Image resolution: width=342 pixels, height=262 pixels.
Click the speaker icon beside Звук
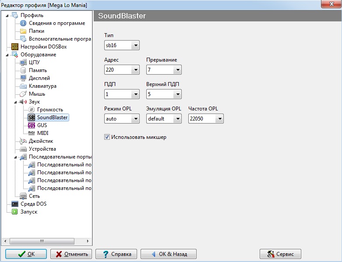(23, 102)
